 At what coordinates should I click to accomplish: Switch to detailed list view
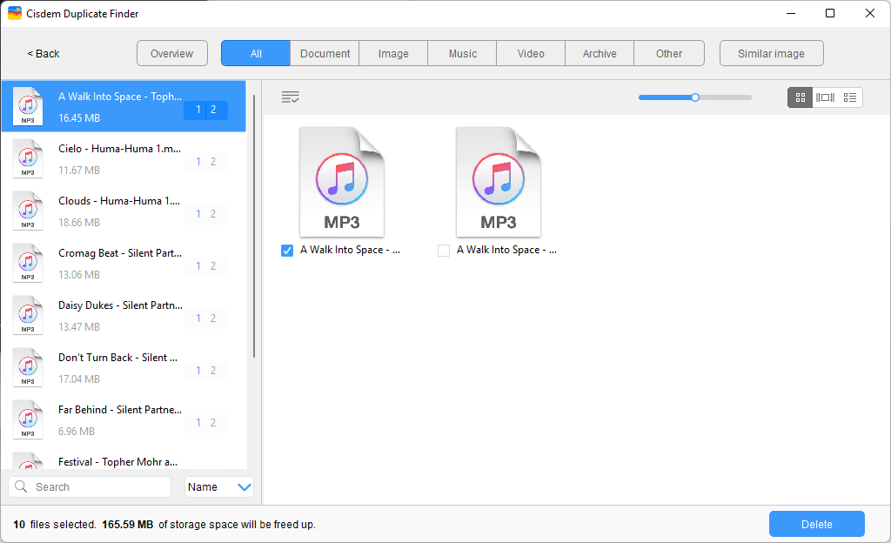(850, 97)
